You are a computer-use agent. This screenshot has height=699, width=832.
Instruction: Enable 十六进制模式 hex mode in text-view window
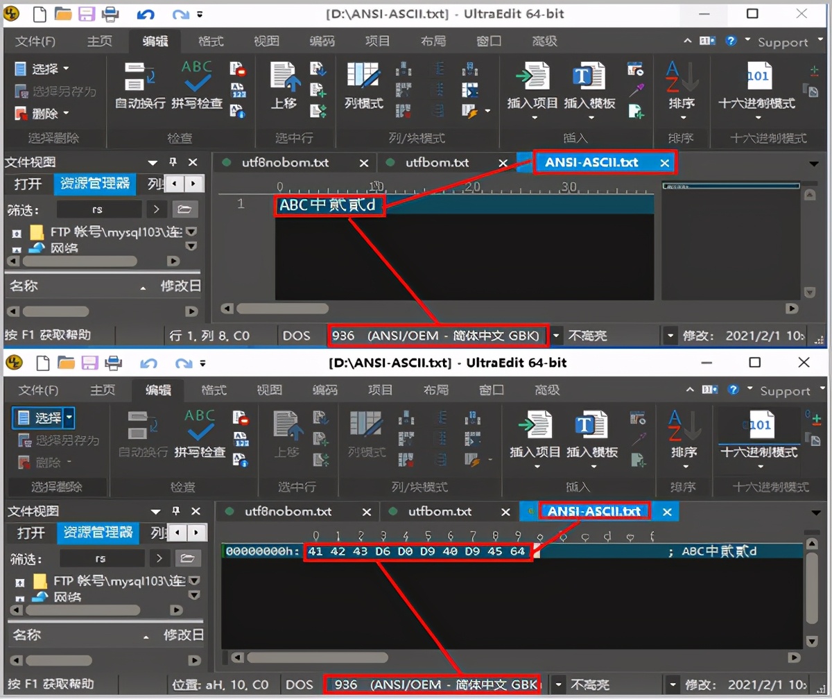tap(757, 85)
